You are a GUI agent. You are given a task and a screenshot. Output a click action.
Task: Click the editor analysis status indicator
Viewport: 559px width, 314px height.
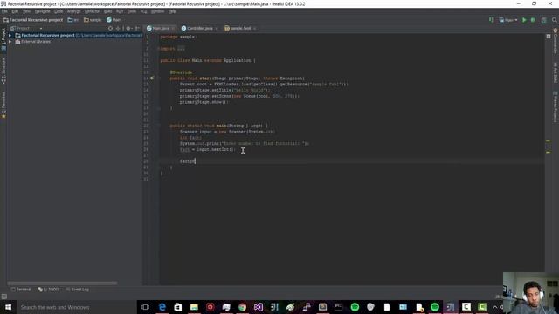(x=549, y=37)
